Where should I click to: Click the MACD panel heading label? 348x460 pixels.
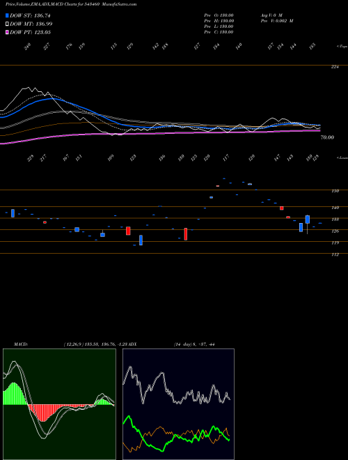click(x=20, y=344)
